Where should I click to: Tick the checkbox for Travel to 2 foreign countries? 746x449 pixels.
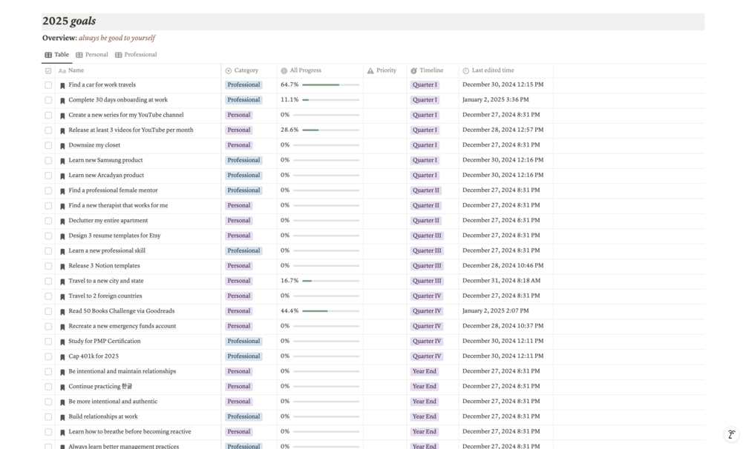click(48, 296)
